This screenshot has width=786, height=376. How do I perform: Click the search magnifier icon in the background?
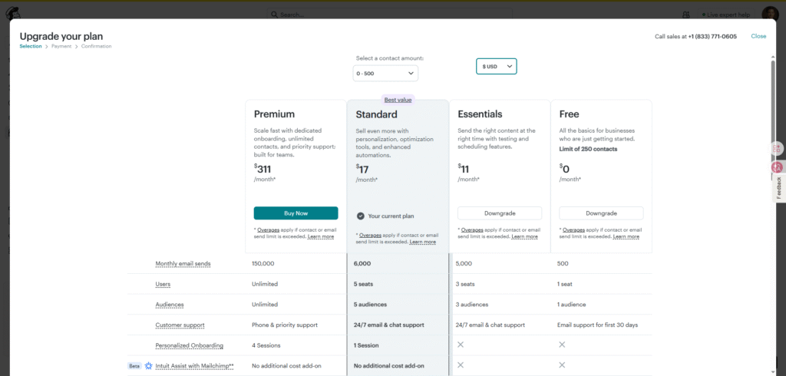point(274,15)
